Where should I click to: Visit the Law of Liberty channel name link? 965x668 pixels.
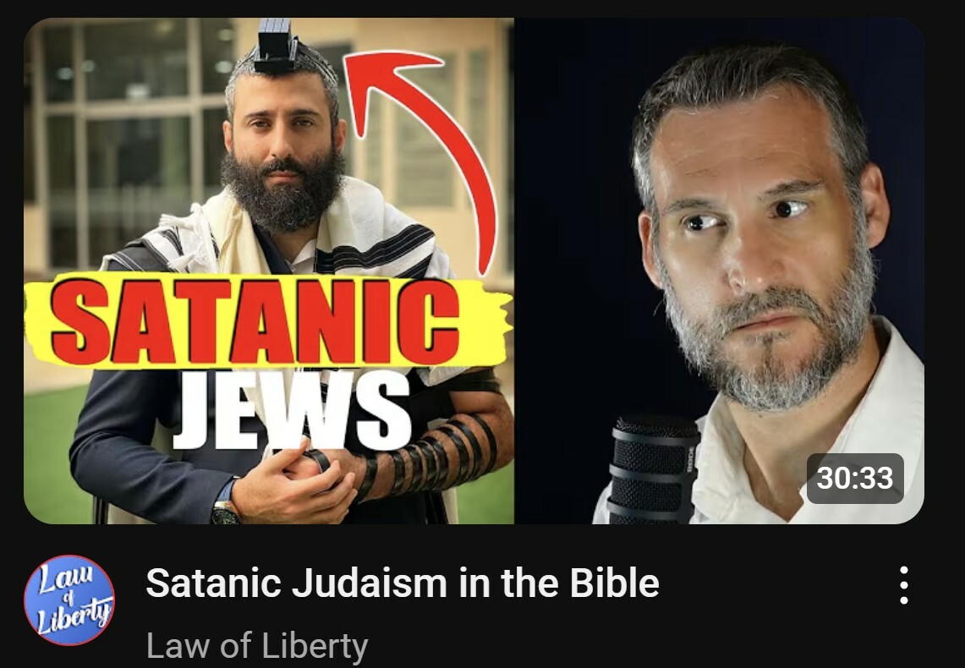point(256,645)
